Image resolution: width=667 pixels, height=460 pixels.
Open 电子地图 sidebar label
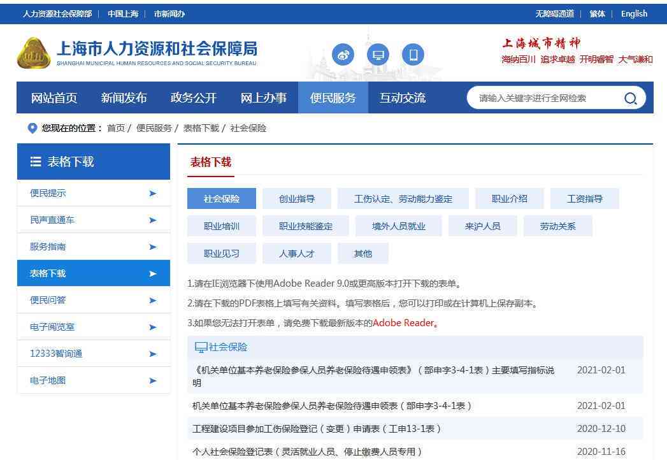click(x=48, y=381)
